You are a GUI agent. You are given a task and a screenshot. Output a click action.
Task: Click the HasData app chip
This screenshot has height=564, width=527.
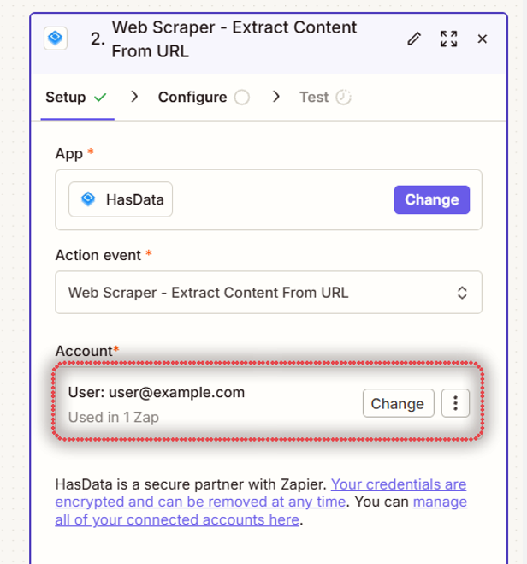(121, 199)
